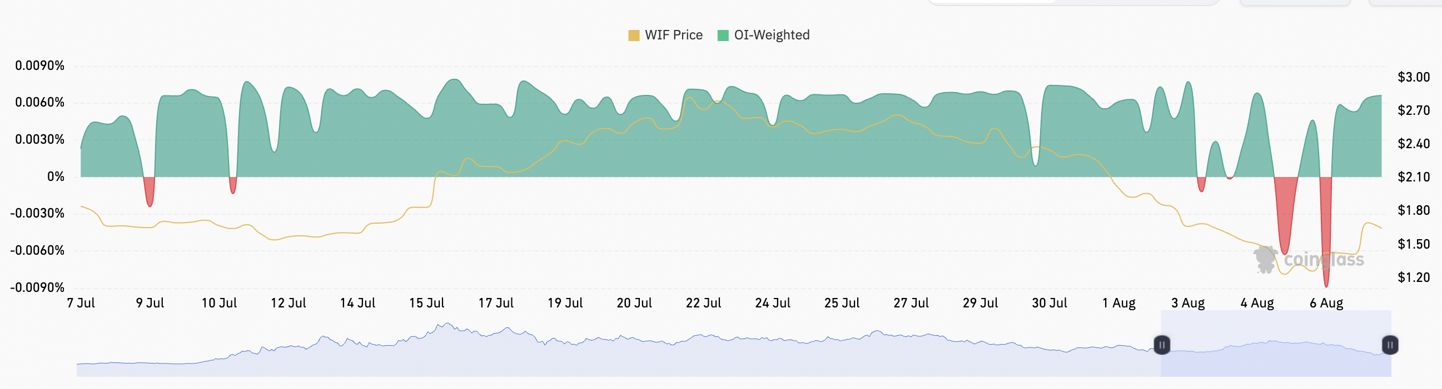
Task: Click the coinglass watermark mascot icon
Action: click(x=1265, y=259)
